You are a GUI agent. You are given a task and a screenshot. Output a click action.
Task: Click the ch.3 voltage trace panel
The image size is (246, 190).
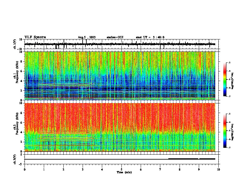coord(122,159)
